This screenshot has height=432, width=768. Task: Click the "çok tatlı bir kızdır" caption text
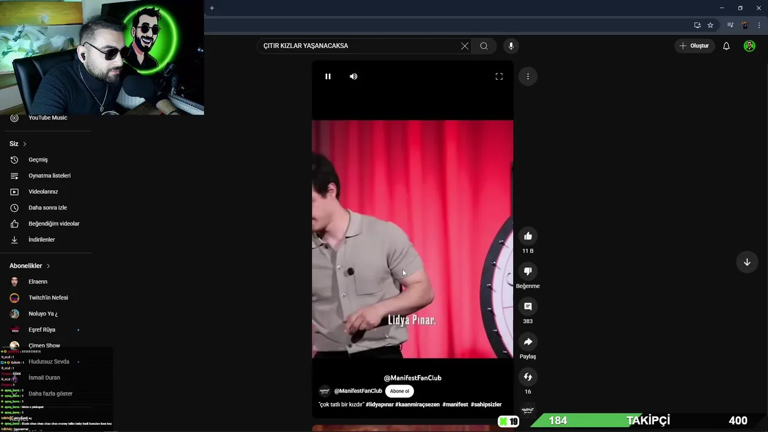coord(341,404)
